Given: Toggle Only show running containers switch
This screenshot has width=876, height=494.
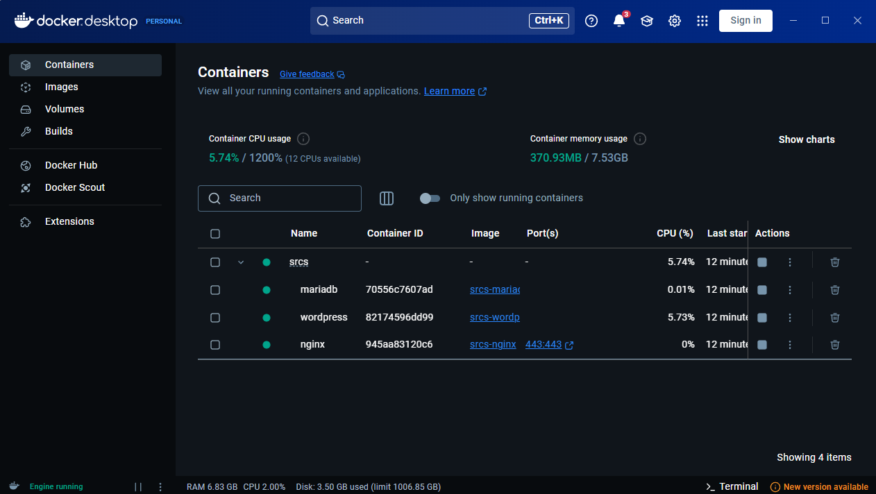Looking at the screenshot, I should [430, 198].
